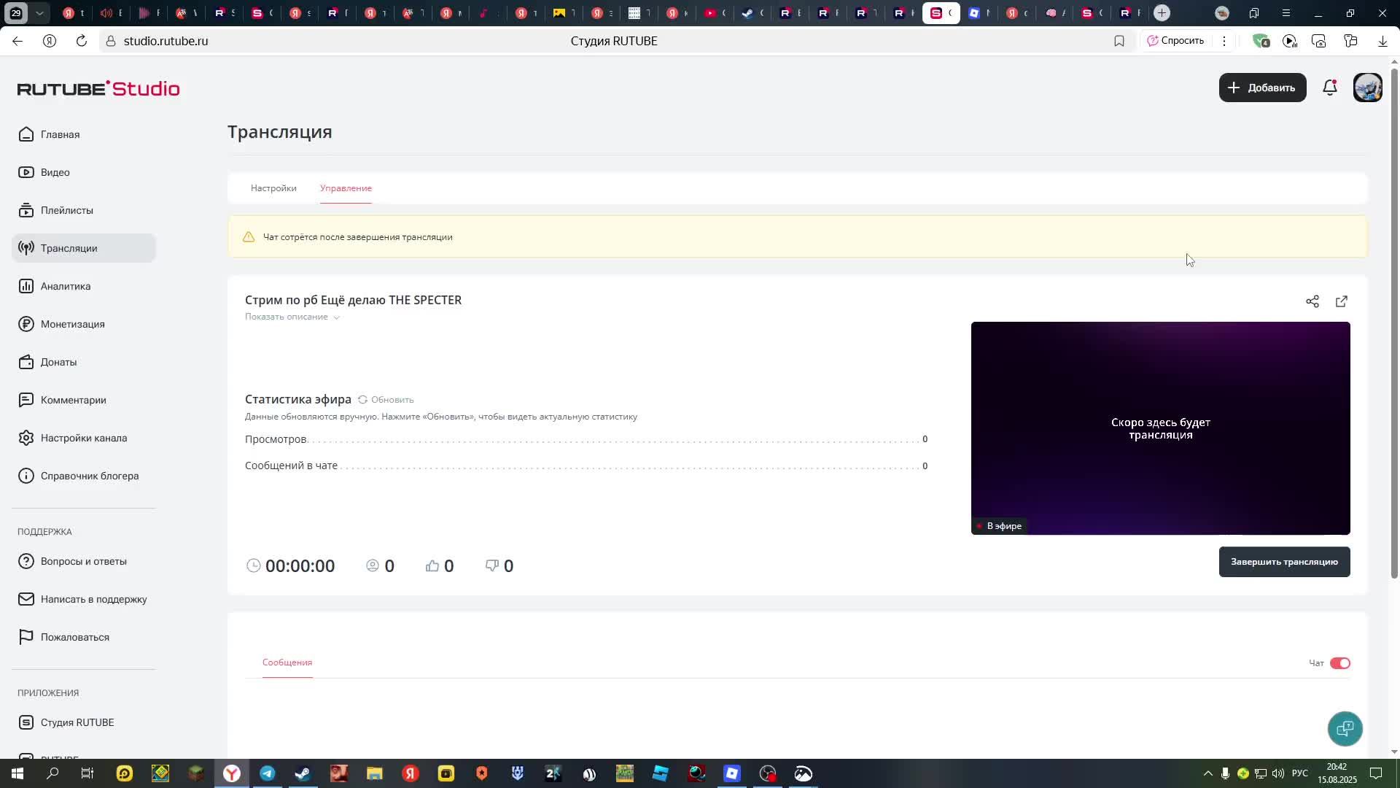
Task: Open the browser tab list dropdown
Action: coord(40,12)
